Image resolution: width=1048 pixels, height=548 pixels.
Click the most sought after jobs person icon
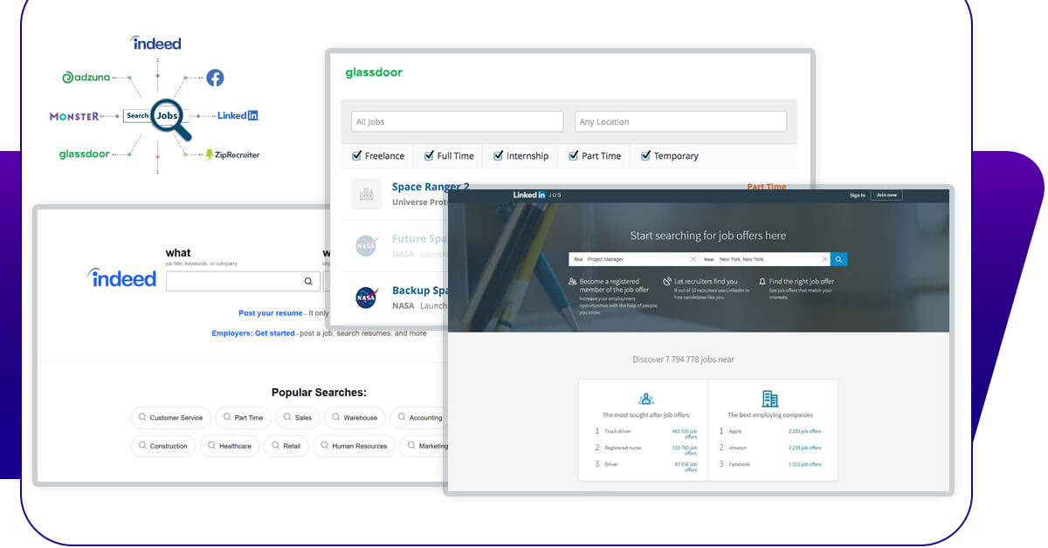(x=645, y=399)
